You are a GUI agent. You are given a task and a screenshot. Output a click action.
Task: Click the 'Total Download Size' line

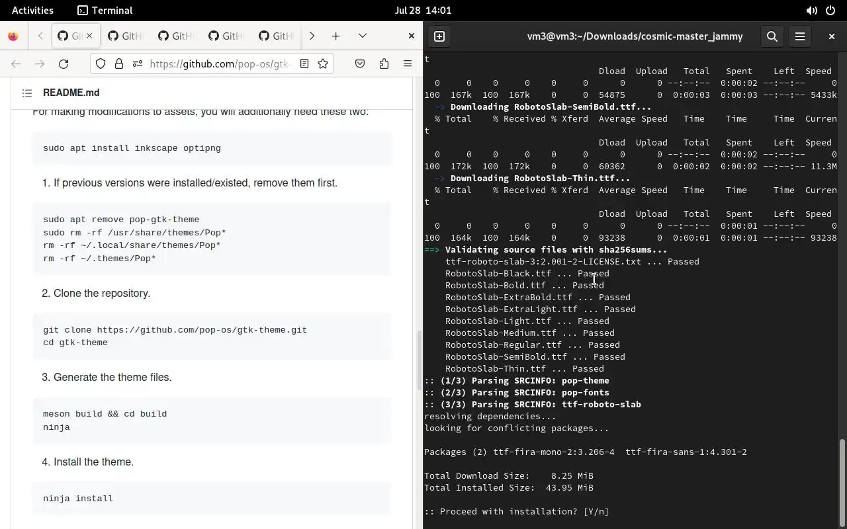pyautogui.click(x=509, y=475)
